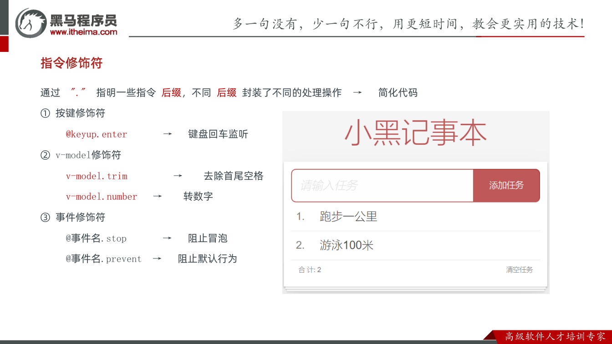This screenshot has width=612, height=344.
Task: Click the ③ 事件修饰符 heading
Action: point(73,218)
